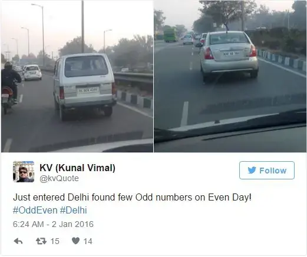Viewport: 307px width, 257px height.
Task: Open the right photo of silver sedan
Action: [230, 76]
